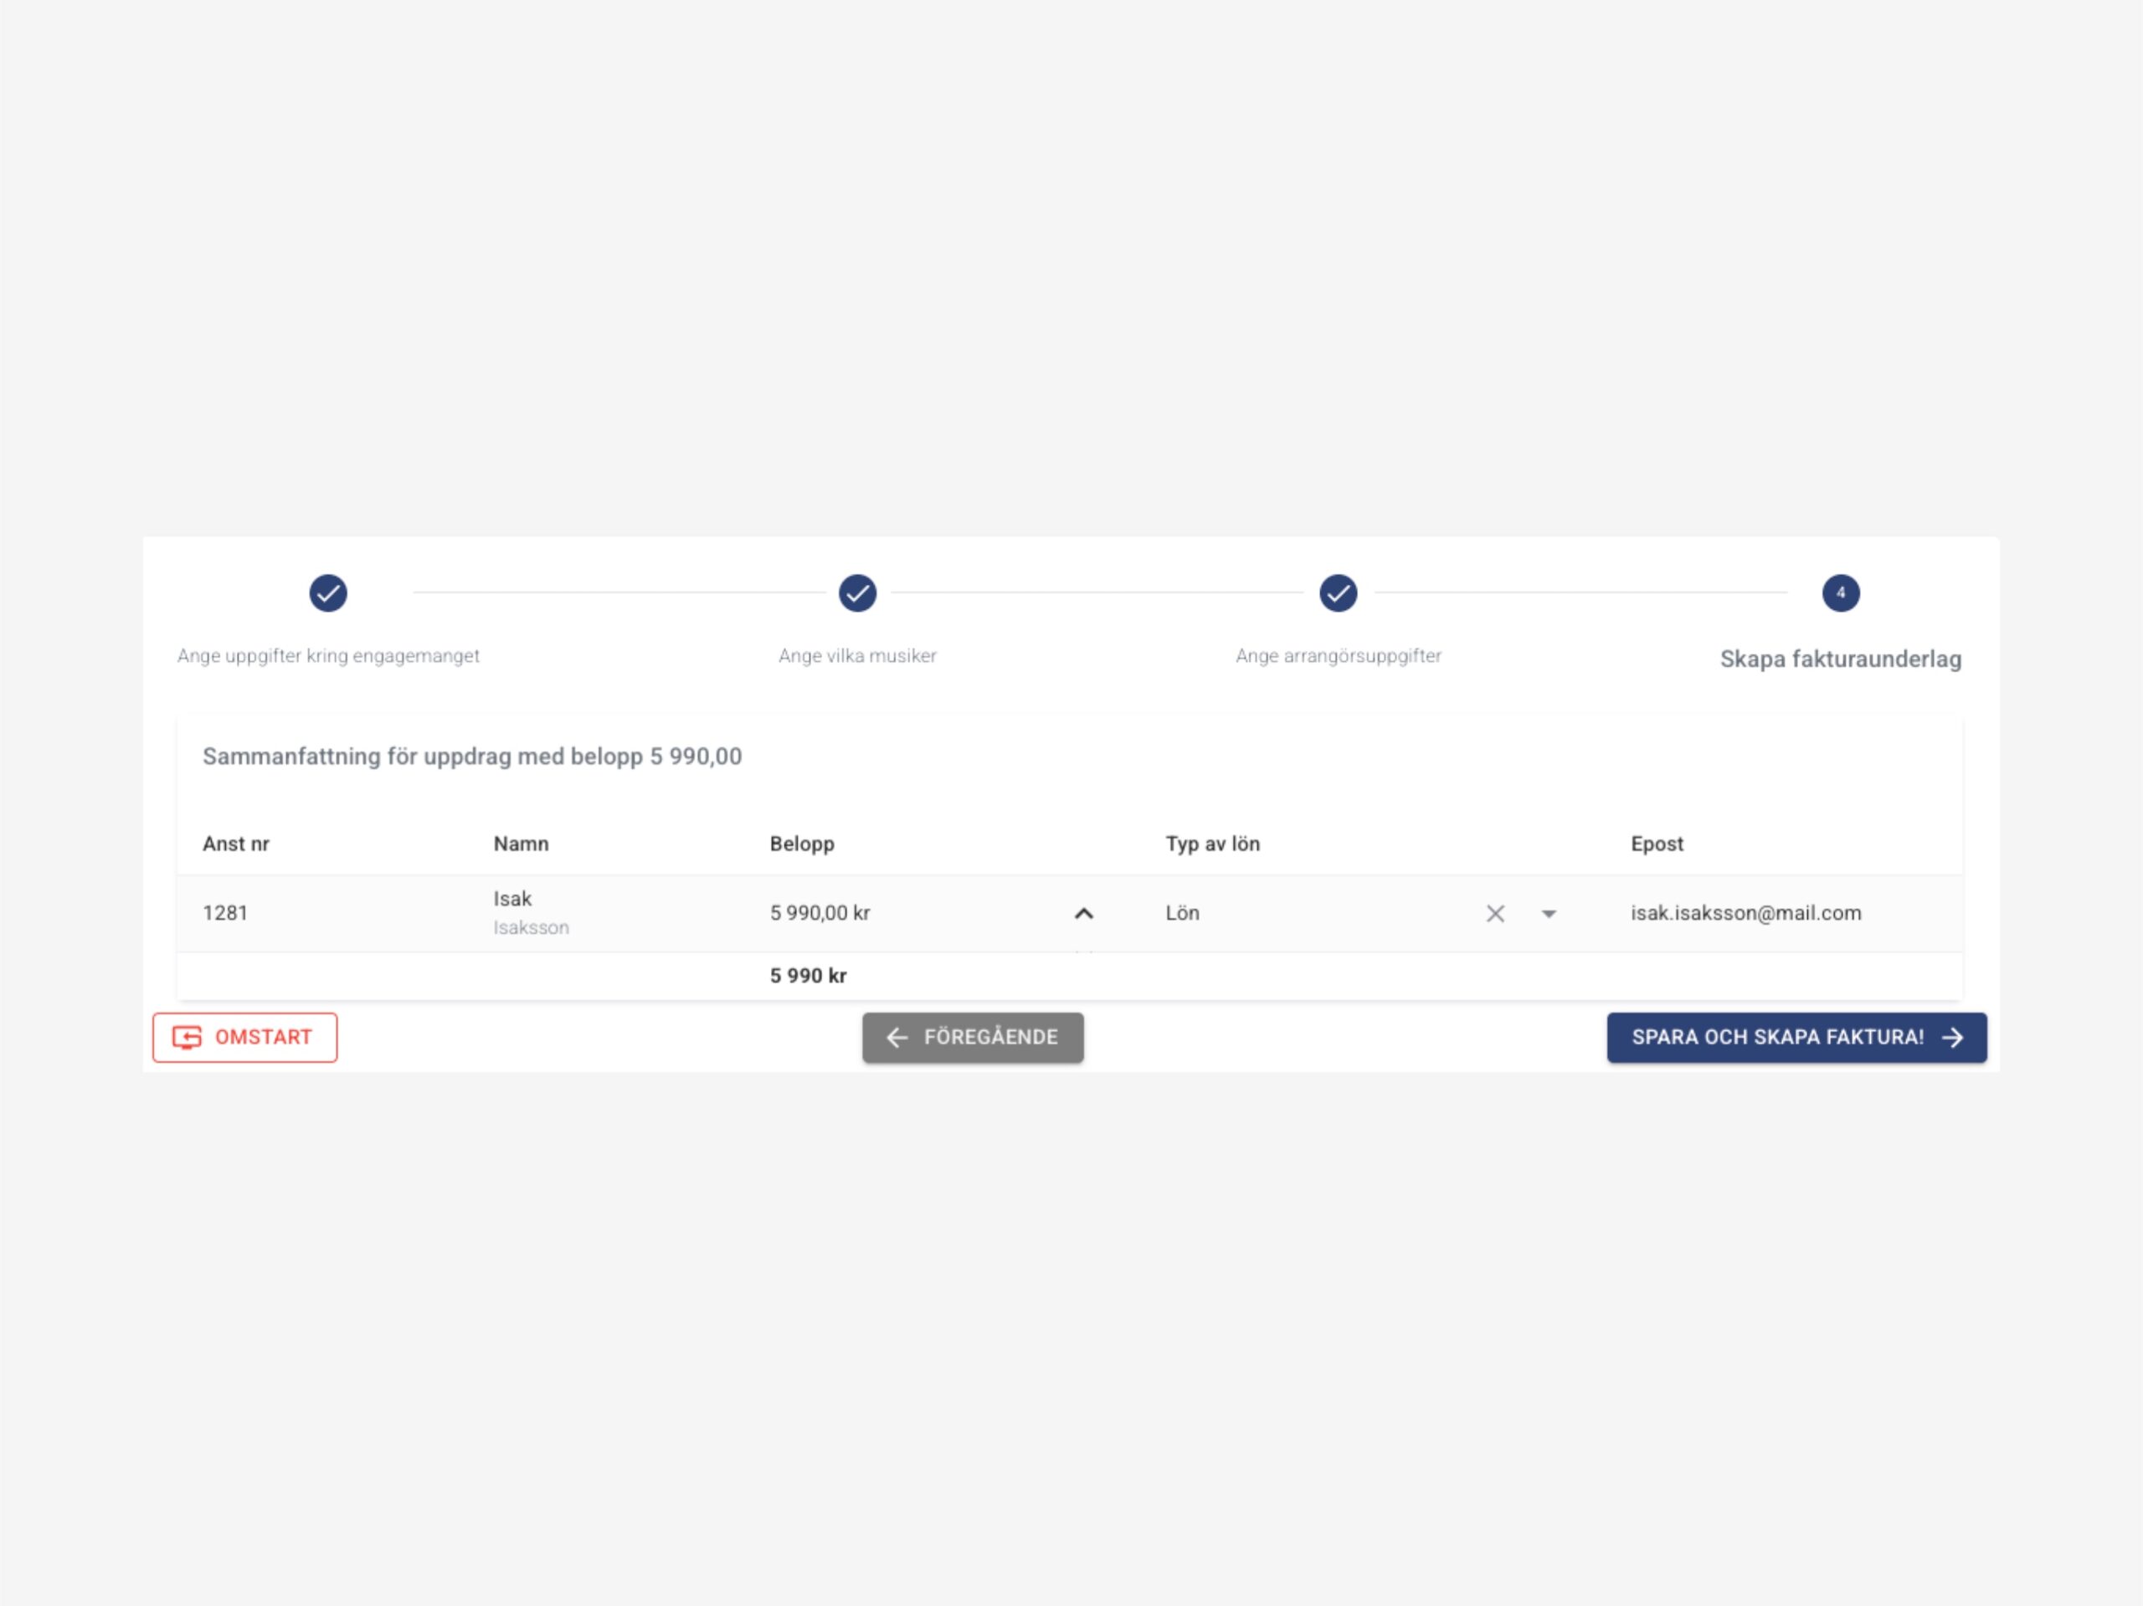Screen dimensions: 2143x1606
Task: Click the Belopp column header
Action: 801,844
